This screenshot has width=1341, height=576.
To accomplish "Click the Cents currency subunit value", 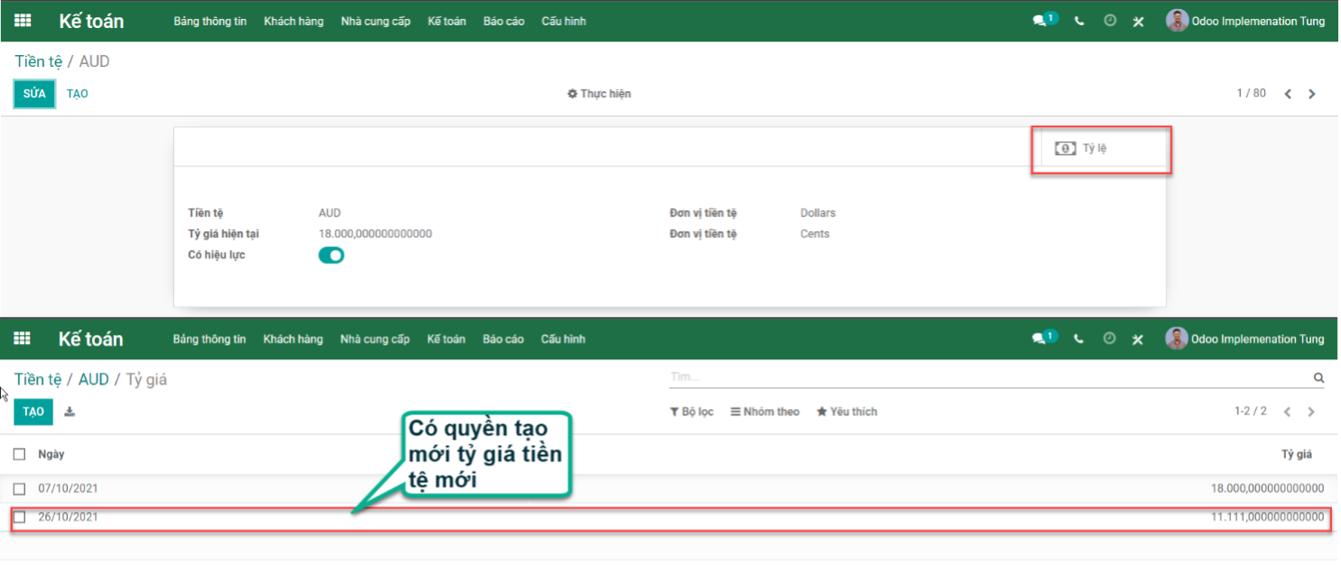I will (x=815, y=234).
